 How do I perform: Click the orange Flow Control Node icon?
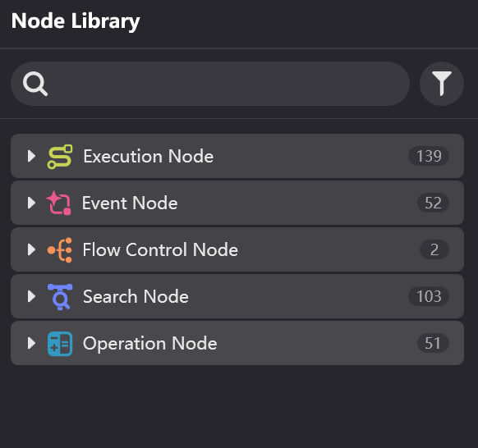[x=60, y=249]
